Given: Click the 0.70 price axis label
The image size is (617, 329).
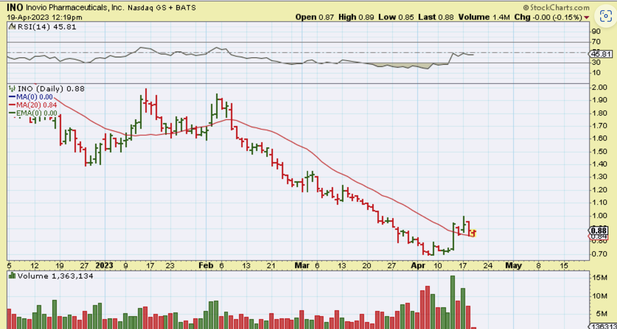Looking at the screenshot, I should coord(599,254).
